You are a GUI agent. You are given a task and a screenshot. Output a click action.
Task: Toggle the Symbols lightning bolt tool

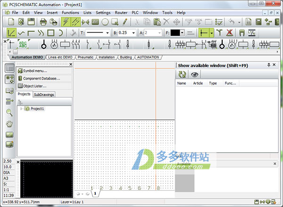[66, 22]
